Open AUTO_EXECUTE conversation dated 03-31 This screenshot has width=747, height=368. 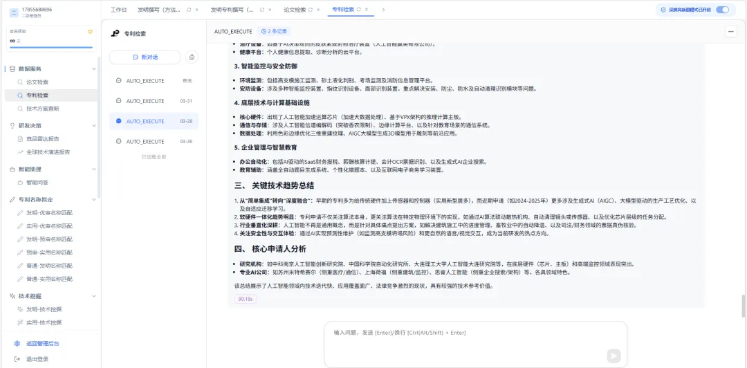[154, 101]
